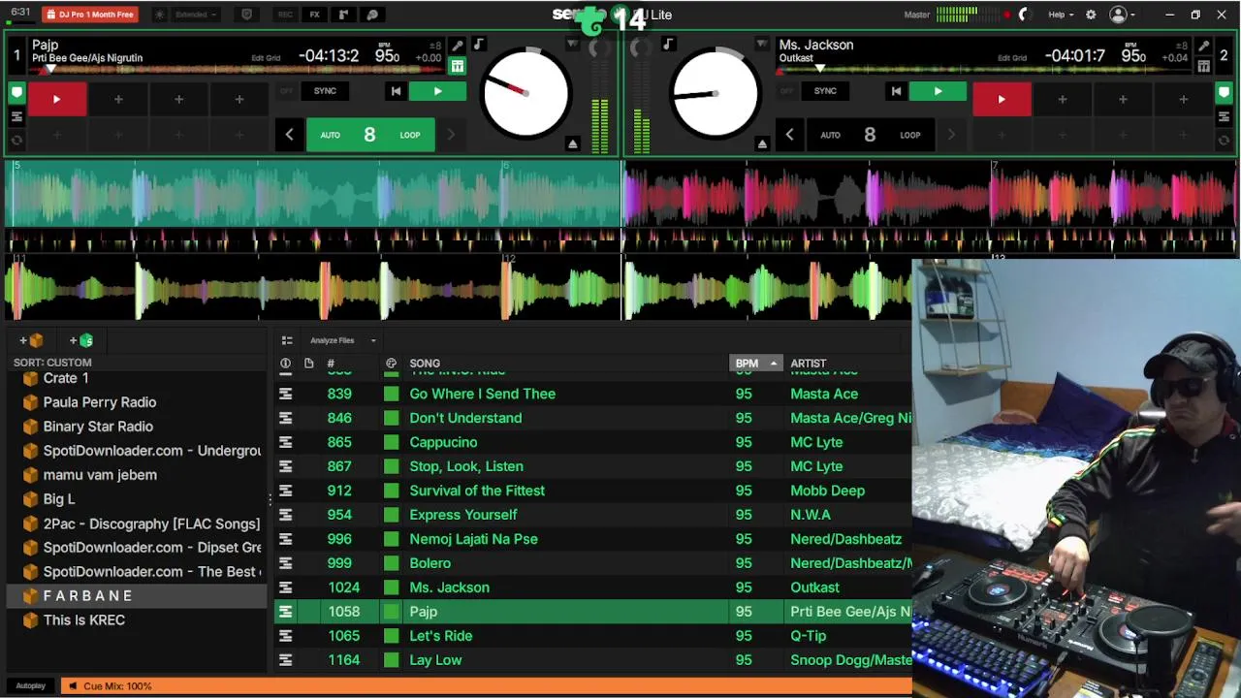
Task: Add a new crate
Action: (x=31, y=340)
